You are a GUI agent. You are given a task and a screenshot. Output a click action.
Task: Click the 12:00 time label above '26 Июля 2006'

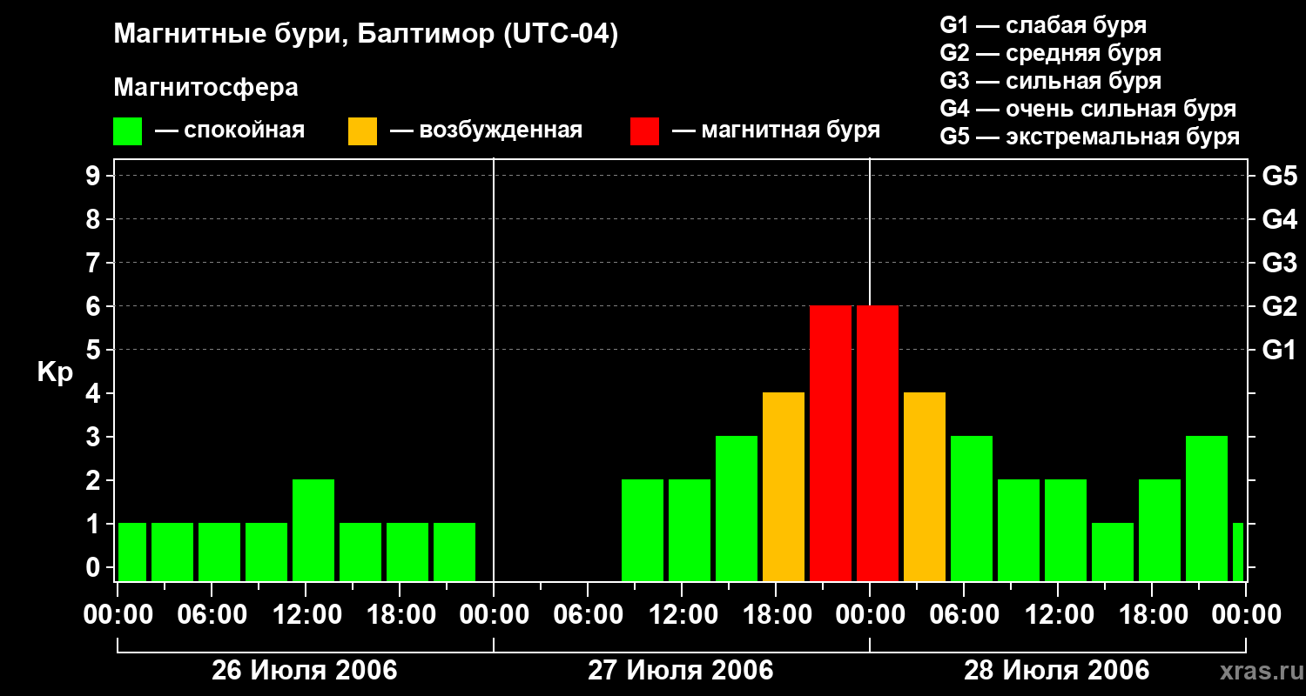point(306,614)
